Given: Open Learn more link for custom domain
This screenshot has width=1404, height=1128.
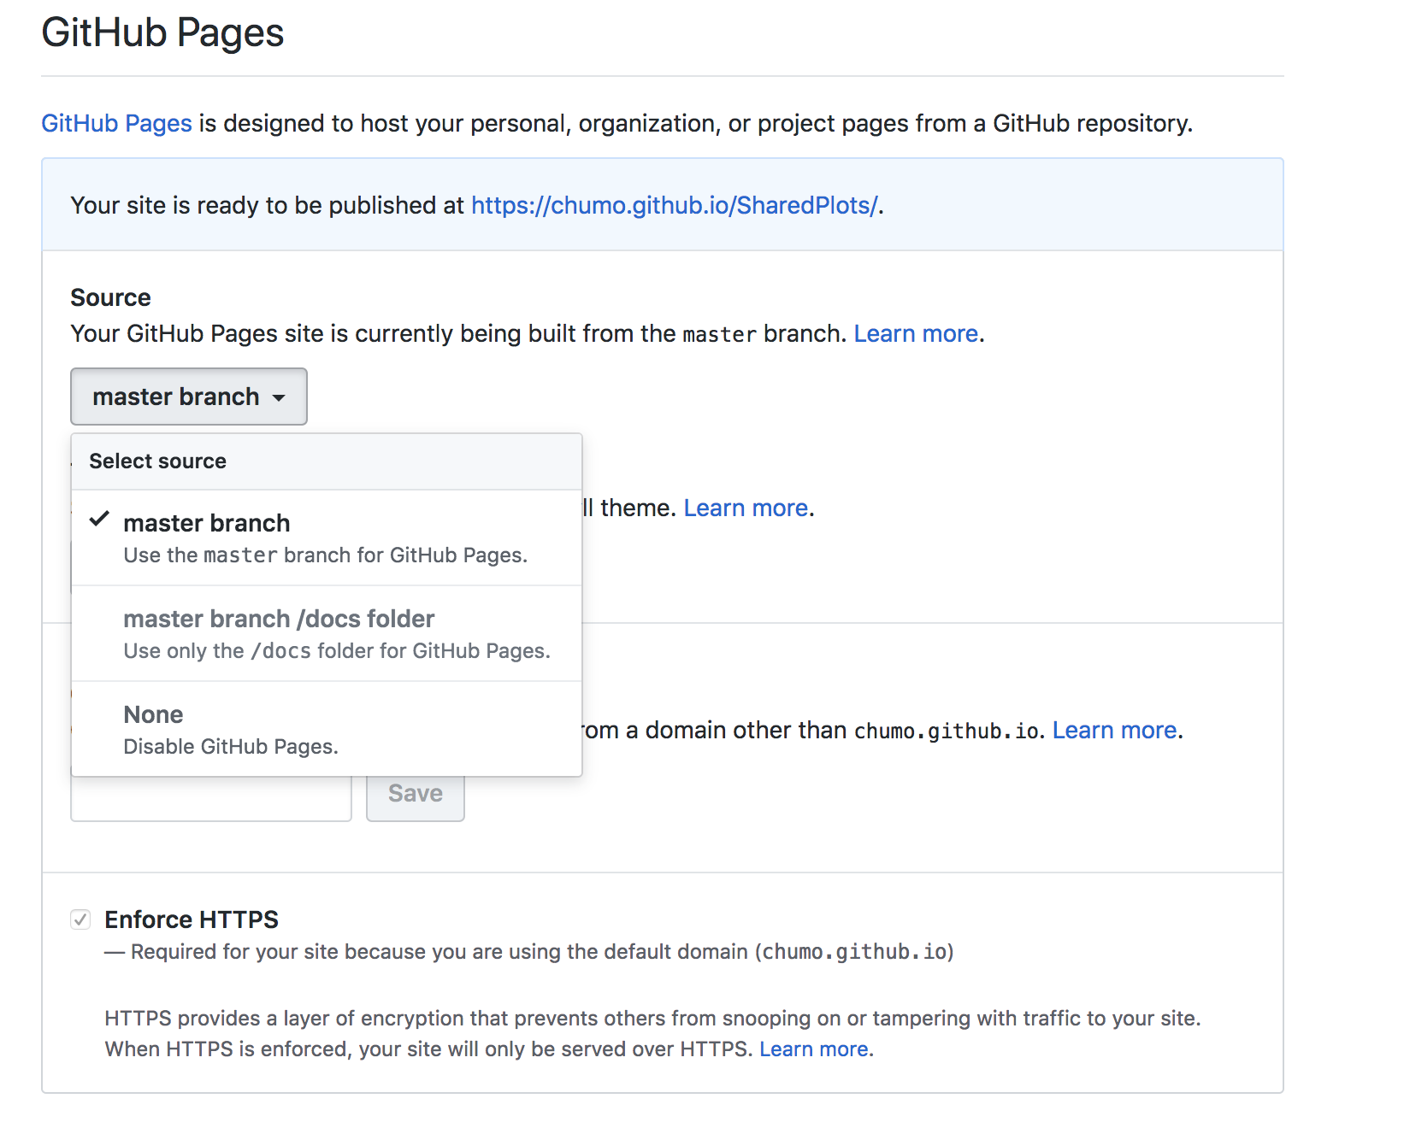Looking at the screenshot, I should coord(1115,731).
